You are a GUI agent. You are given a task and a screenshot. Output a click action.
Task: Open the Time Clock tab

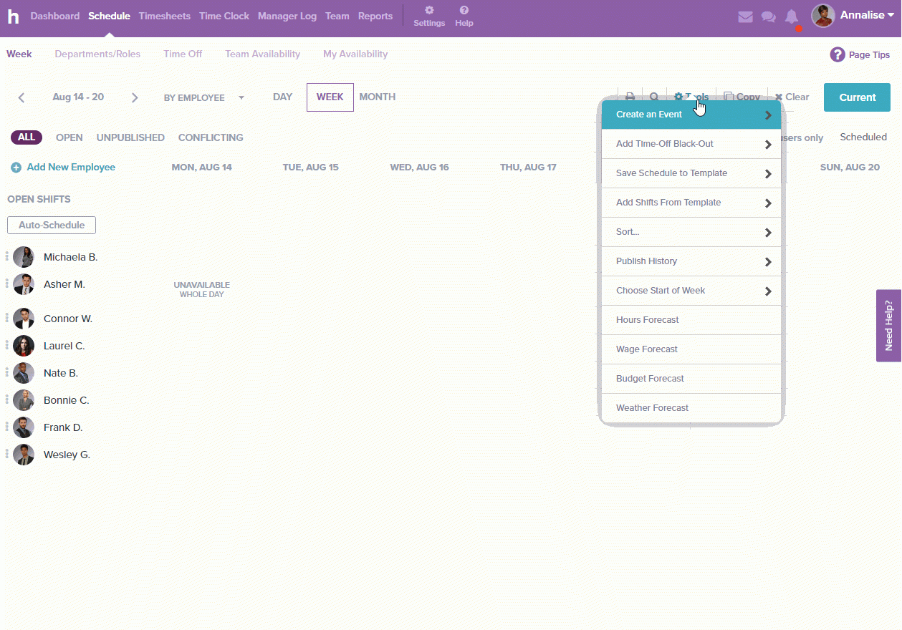click(x=224, y=16)
